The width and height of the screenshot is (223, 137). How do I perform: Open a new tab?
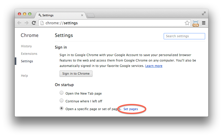click(91, 15)
